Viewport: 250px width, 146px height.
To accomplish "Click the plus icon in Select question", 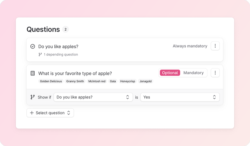I will [32, 113].
